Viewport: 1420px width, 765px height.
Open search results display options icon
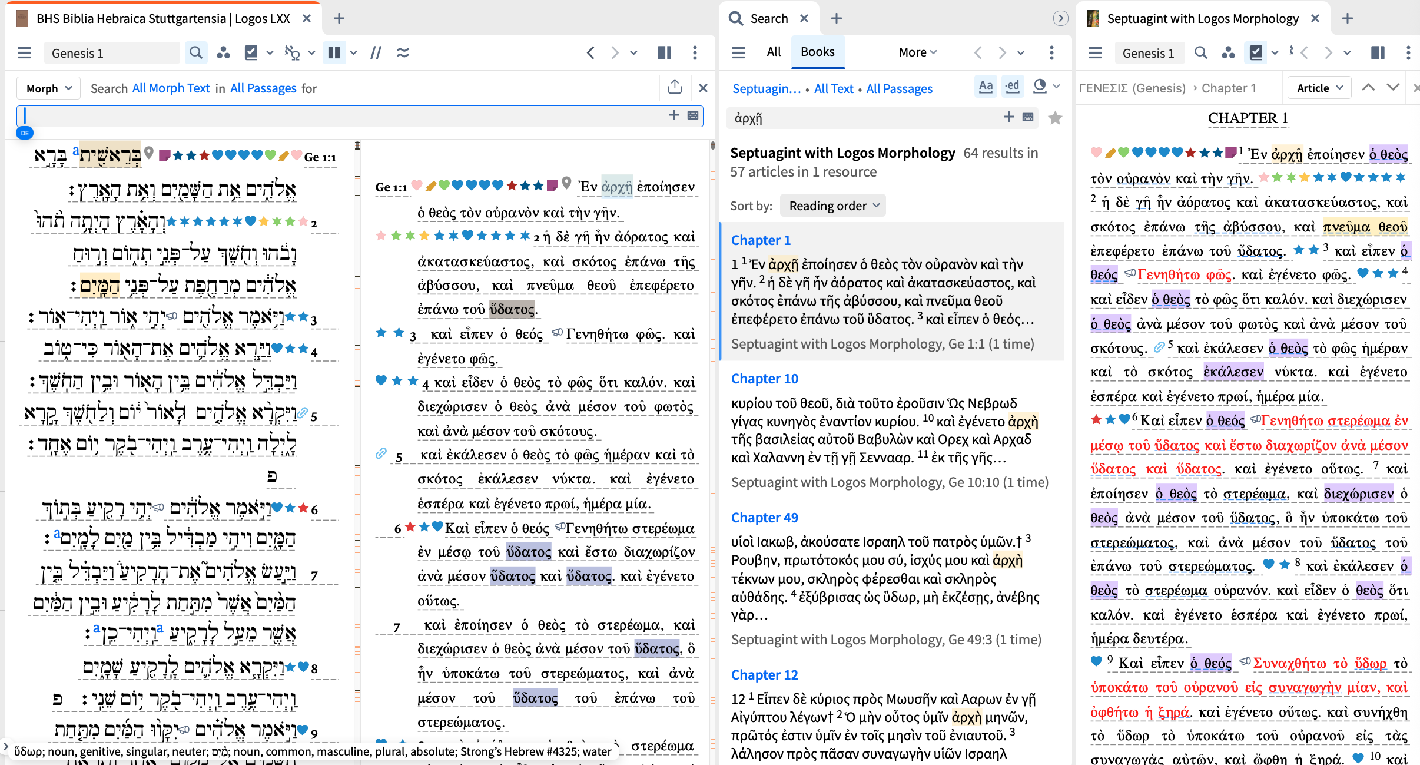[1040, 87]
